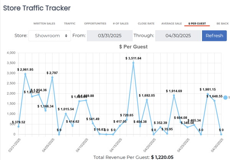
Task: Switch to the Be Back tab
Action: 222,23
